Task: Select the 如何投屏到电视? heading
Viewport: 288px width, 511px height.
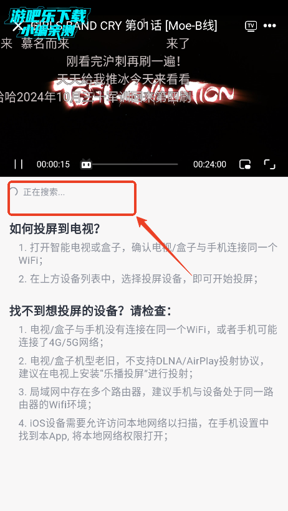Action: coord(54,229)
